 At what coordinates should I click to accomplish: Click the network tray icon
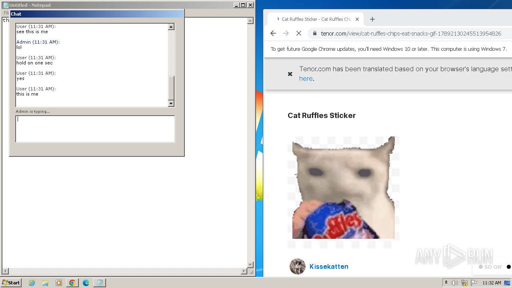point(464,283)
